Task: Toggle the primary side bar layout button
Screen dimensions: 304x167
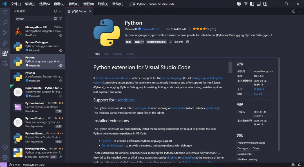Action: tap(252, 4)
